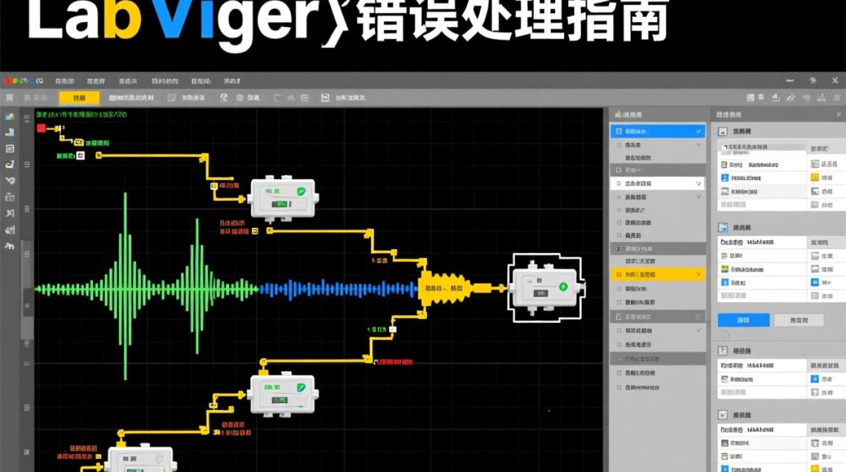Viewport: 846px width, 472px height.
Task: Click the gray button beside the blue button
Action: click(x=799, y=320)
